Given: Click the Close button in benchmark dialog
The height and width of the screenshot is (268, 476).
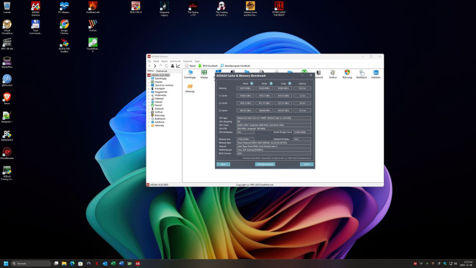Looking at the screenshot, I should (306, 164).
